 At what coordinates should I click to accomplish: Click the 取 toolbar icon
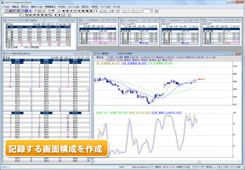pos(83,11)
